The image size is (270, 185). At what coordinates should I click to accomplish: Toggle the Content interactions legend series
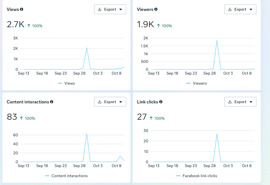pyautogui.click(x=66, y=176)
